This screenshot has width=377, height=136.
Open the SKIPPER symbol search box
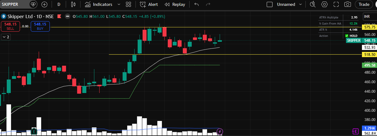pos(14,4)
